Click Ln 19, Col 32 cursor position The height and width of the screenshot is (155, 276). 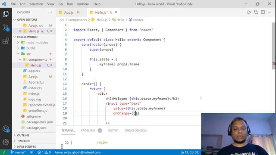tap(189, 152)
